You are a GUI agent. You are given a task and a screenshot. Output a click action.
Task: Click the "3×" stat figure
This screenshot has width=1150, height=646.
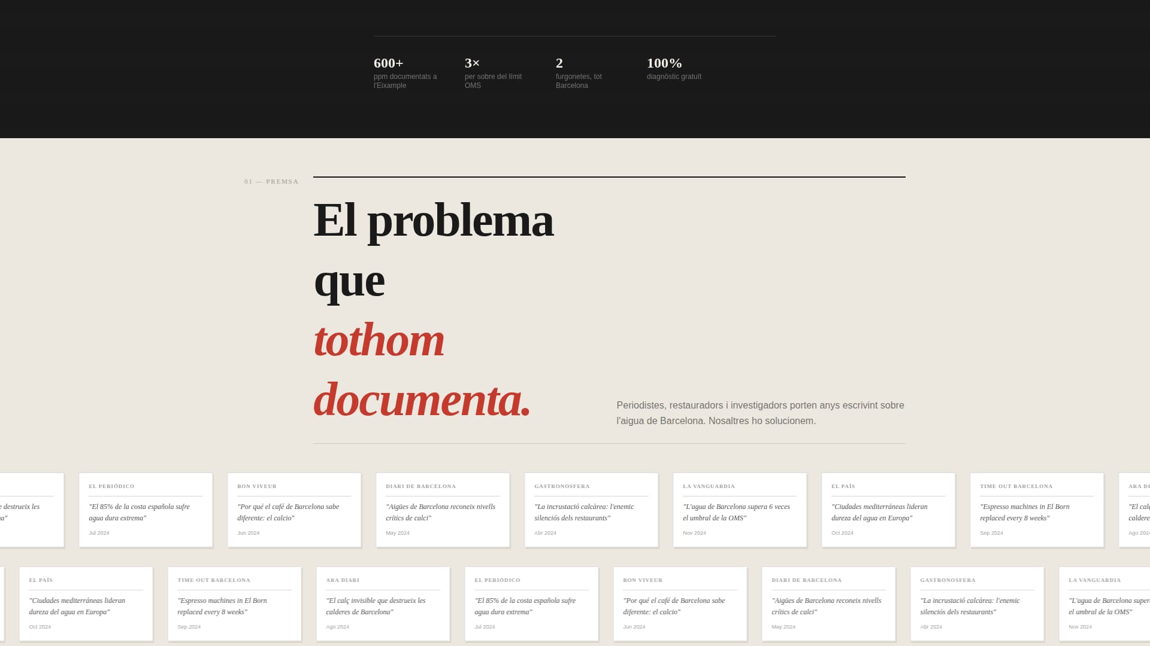[x=472, y=63]
